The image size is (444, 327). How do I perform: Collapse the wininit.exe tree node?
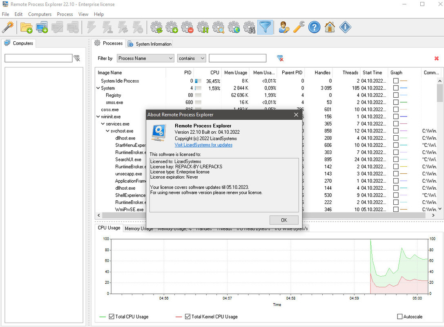click(x=98, y=116)
